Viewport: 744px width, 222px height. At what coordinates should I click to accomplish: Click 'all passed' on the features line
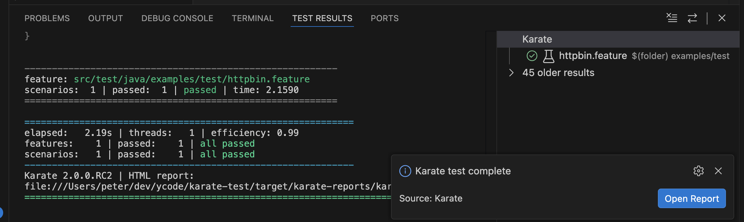click(227, 143)
